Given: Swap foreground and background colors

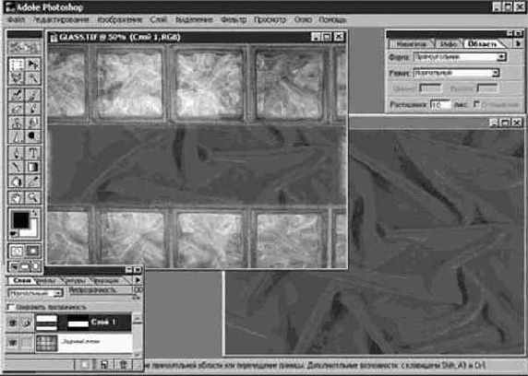Looking at the screenshot, I should [35, 213].
